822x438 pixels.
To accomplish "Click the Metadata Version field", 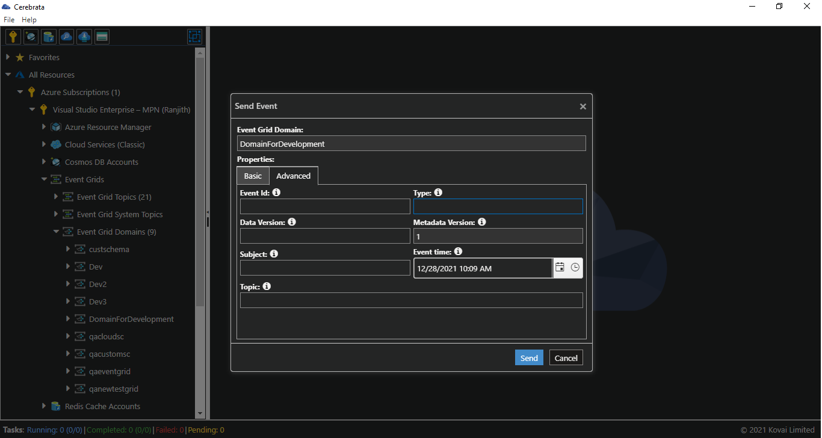I will tap(498, 236).
